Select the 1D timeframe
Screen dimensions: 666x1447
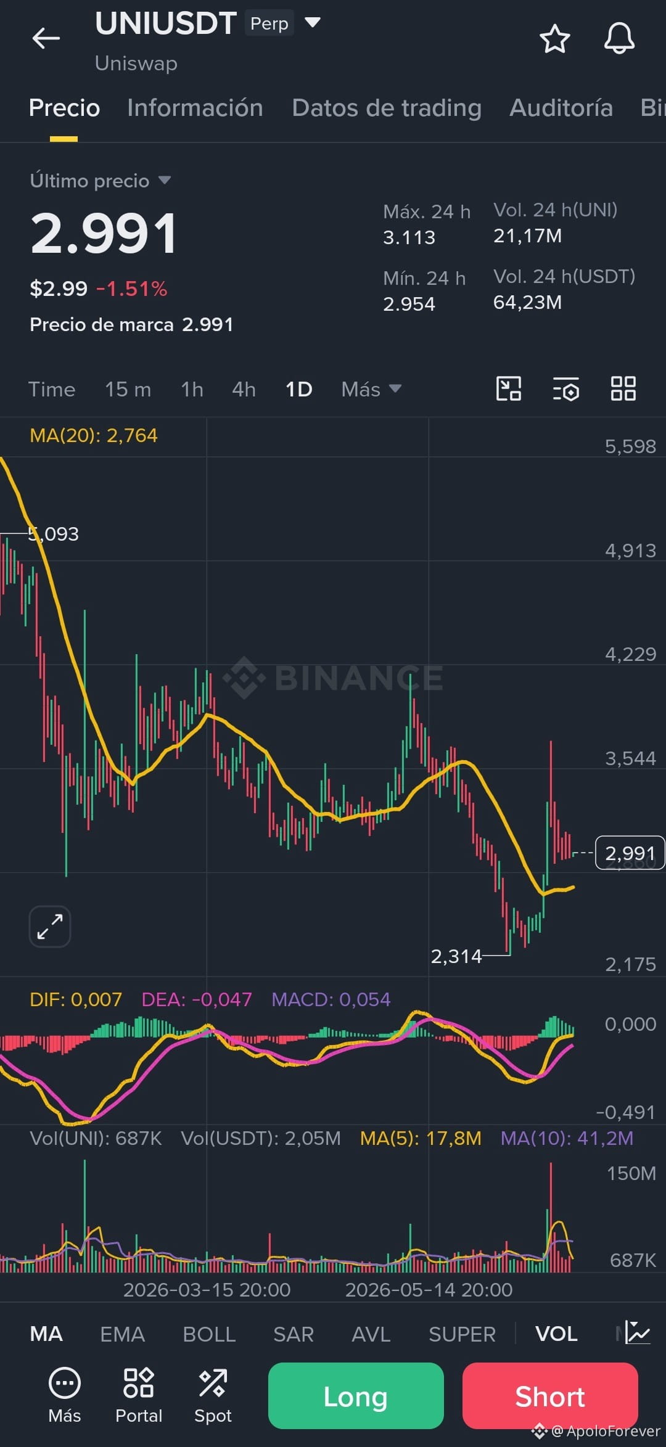pos(299,390)
